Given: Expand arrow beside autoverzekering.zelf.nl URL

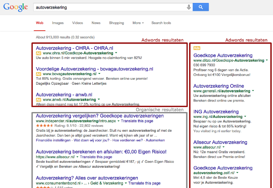Looking at the screenshot, I should click(237, 173).
